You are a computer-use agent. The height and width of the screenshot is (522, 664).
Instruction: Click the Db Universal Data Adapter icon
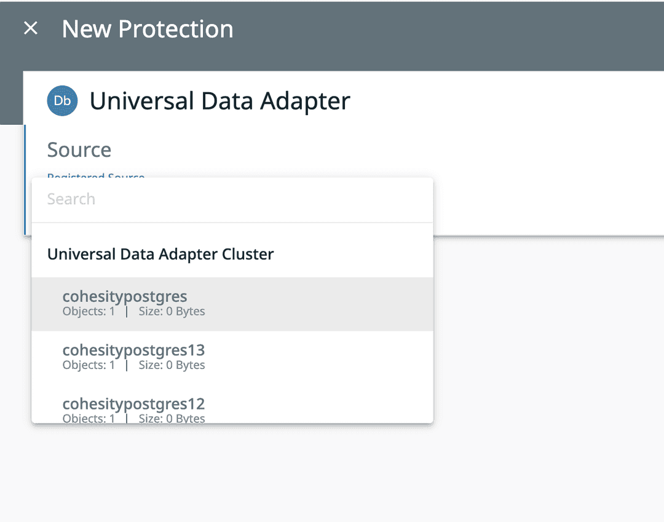point(62,101)
